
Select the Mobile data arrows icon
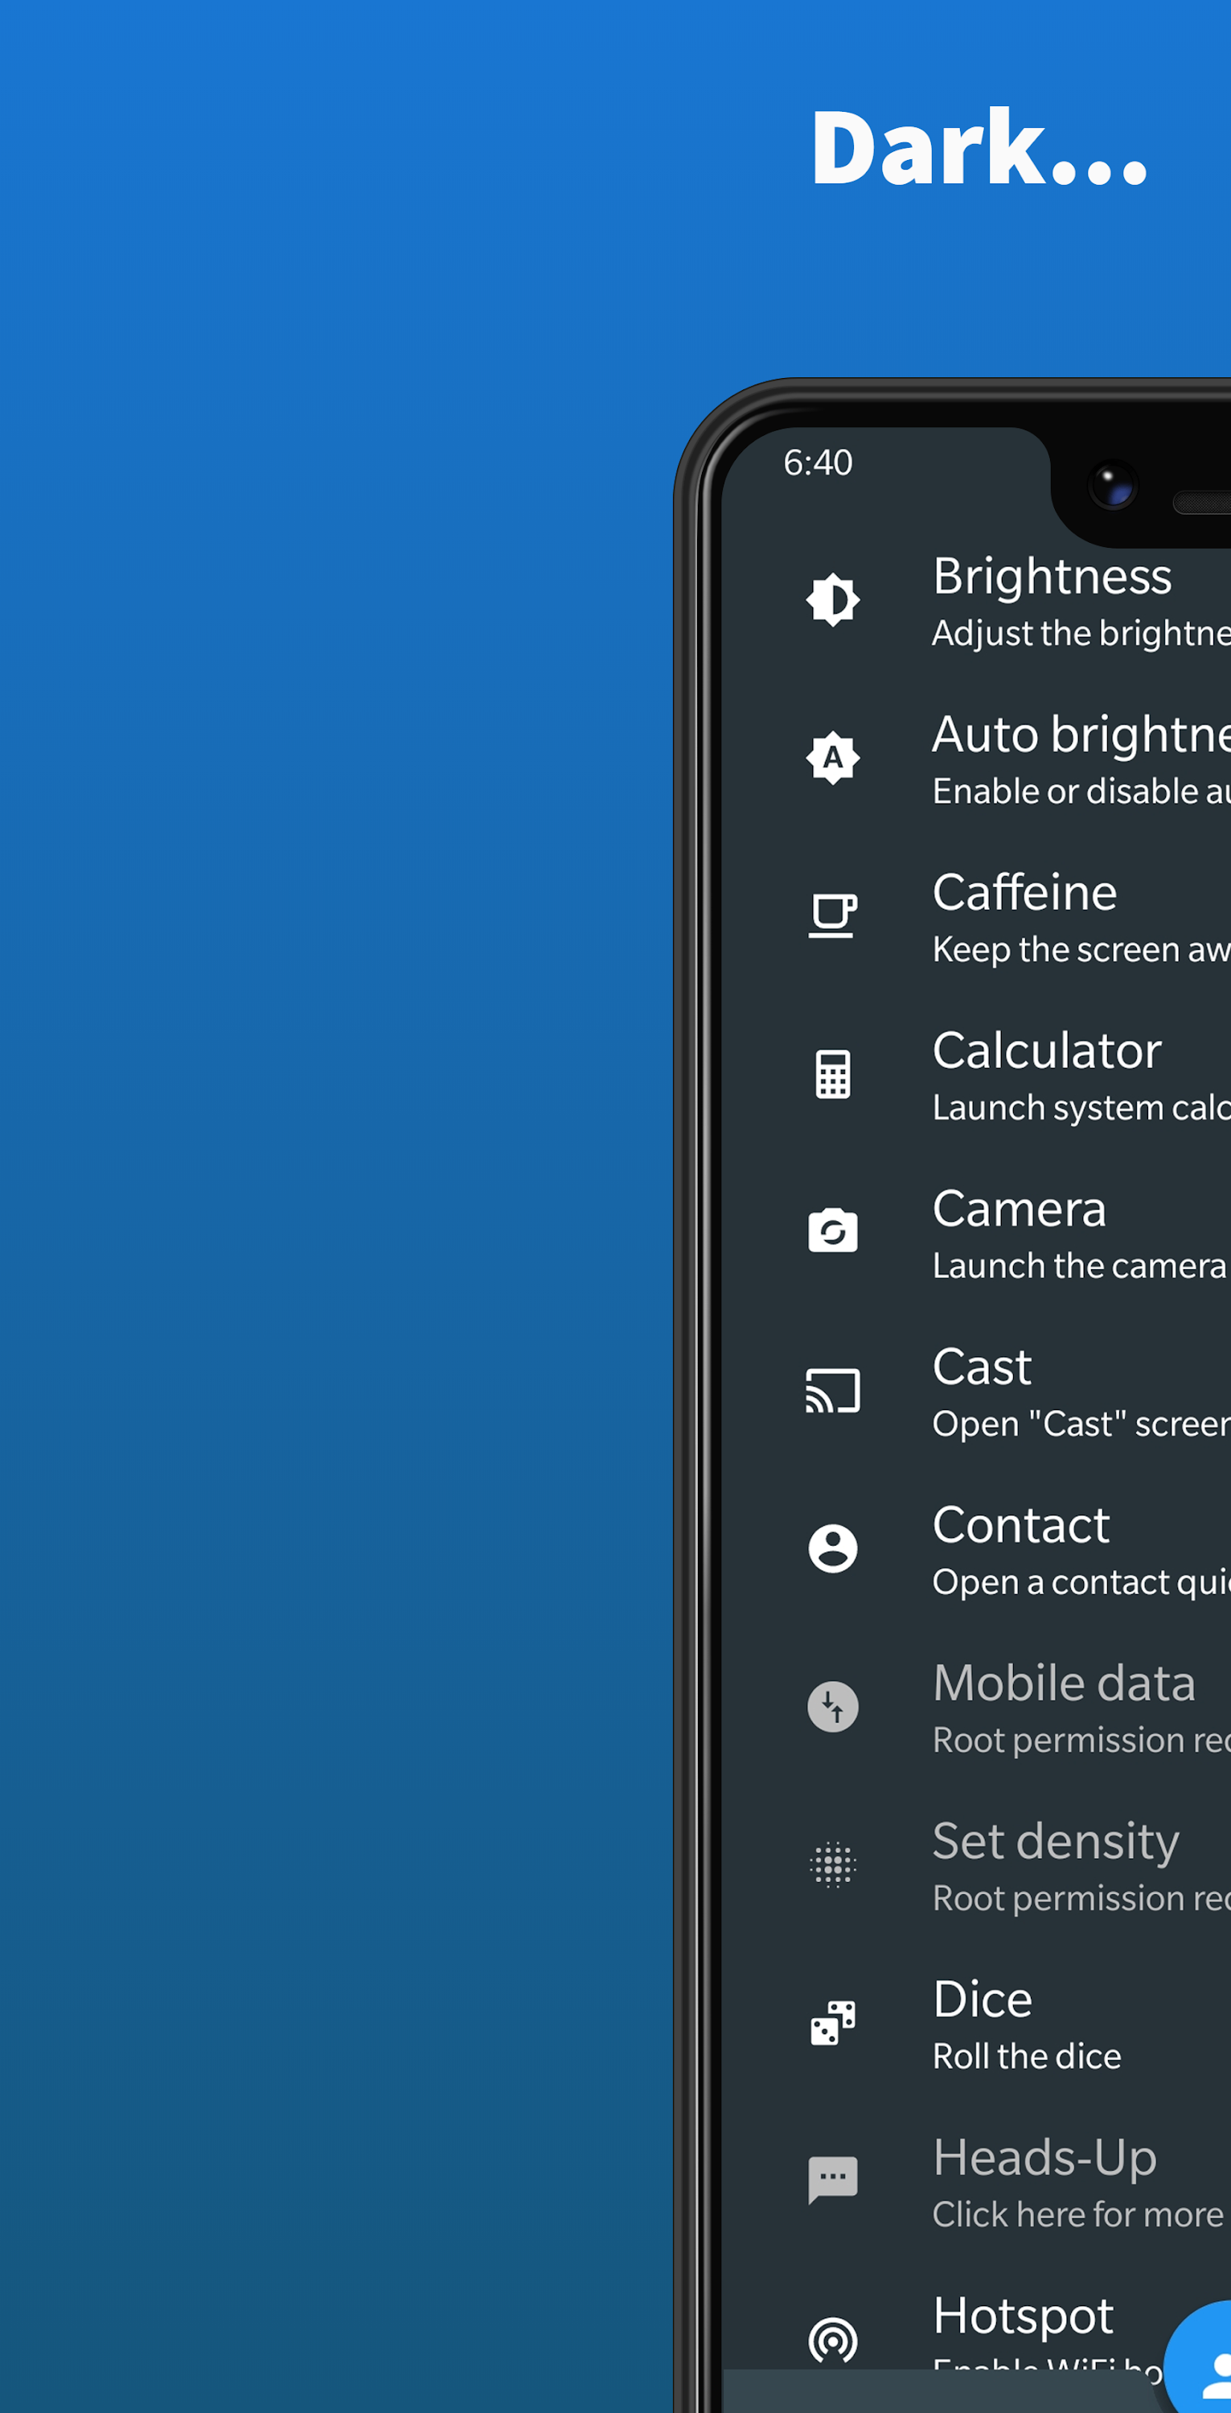coord(832,1706)
